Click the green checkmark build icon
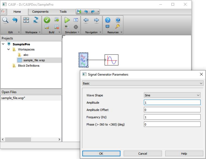 tap(47, 20)
